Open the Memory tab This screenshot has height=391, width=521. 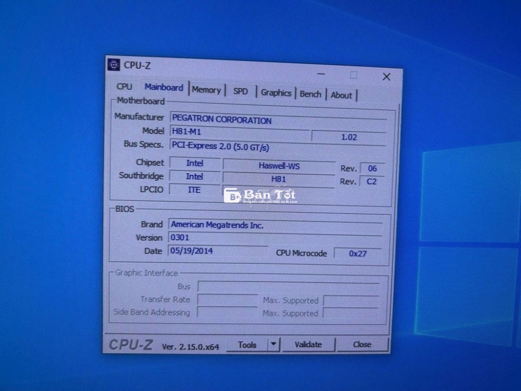tap(206, 90)
